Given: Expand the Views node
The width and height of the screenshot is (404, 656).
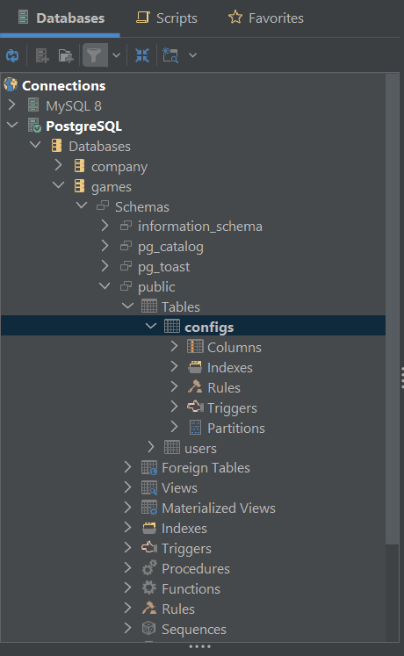Looking at the screenshot, I should coord(127,487).
